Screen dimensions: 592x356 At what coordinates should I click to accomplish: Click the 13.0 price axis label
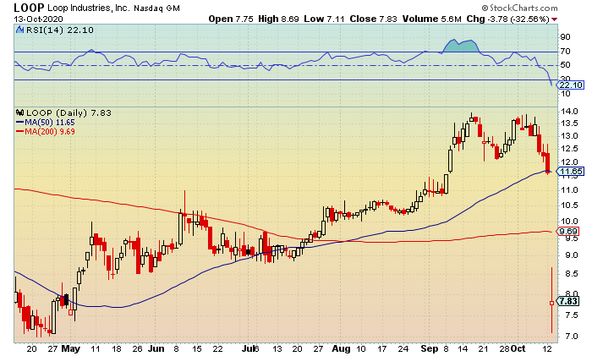[x=569, y=136]
